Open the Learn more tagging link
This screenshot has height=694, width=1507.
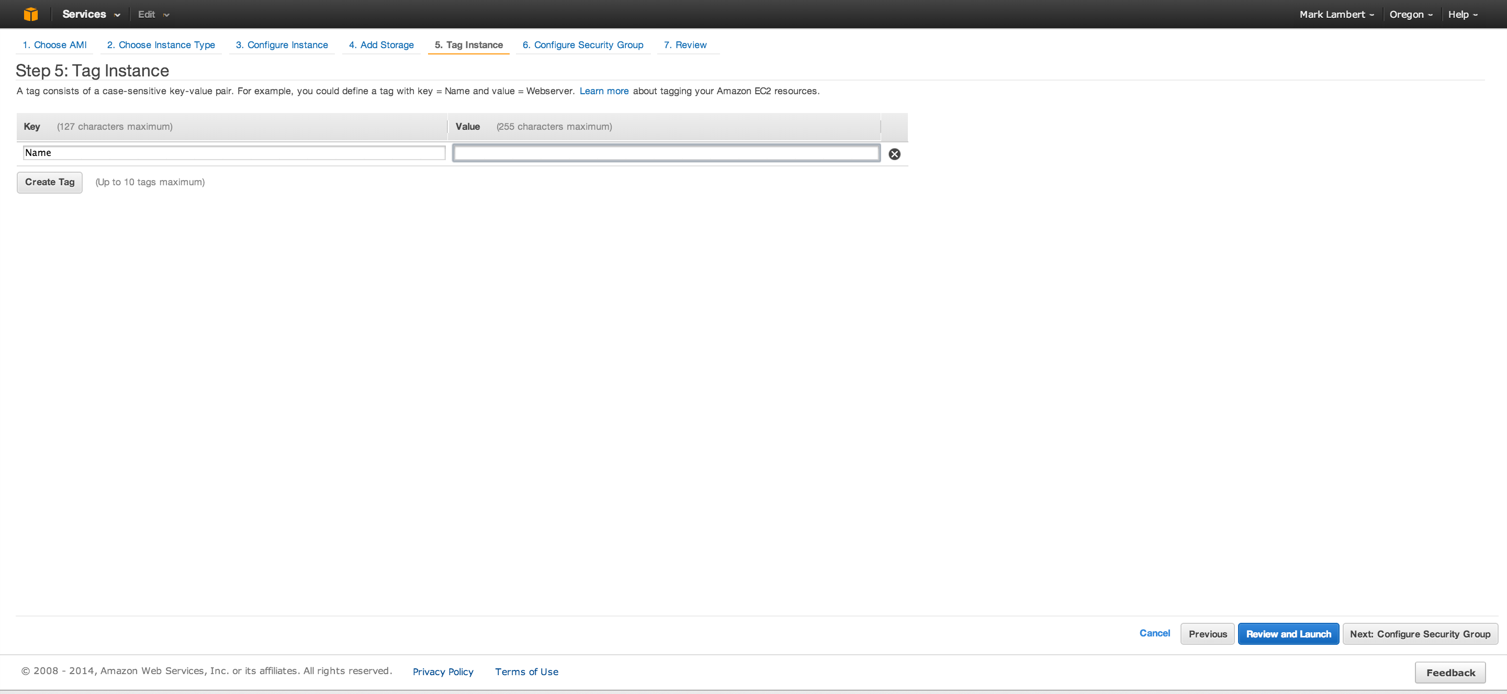[x=604, y=91]
